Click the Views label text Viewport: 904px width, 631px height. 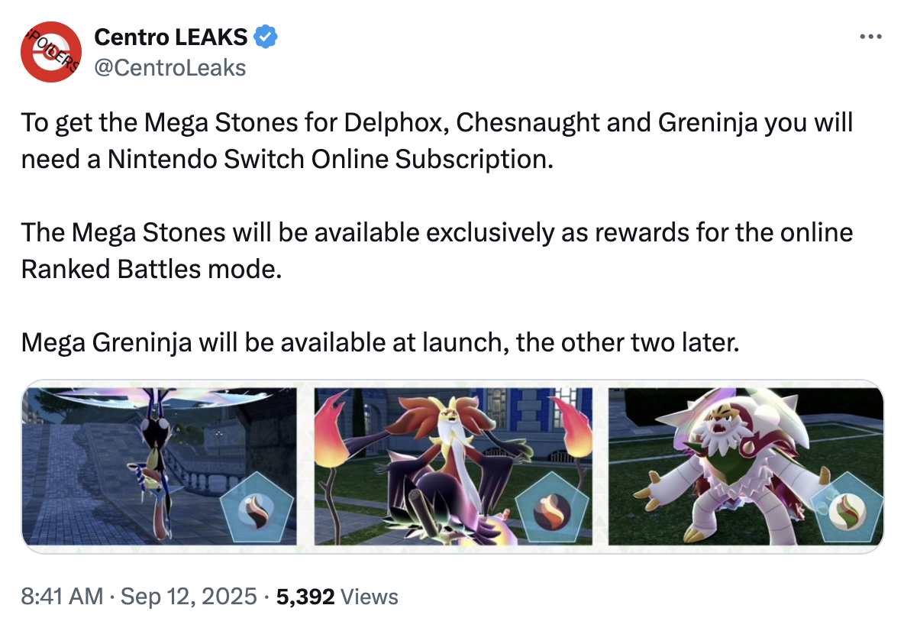coord(370,597)
